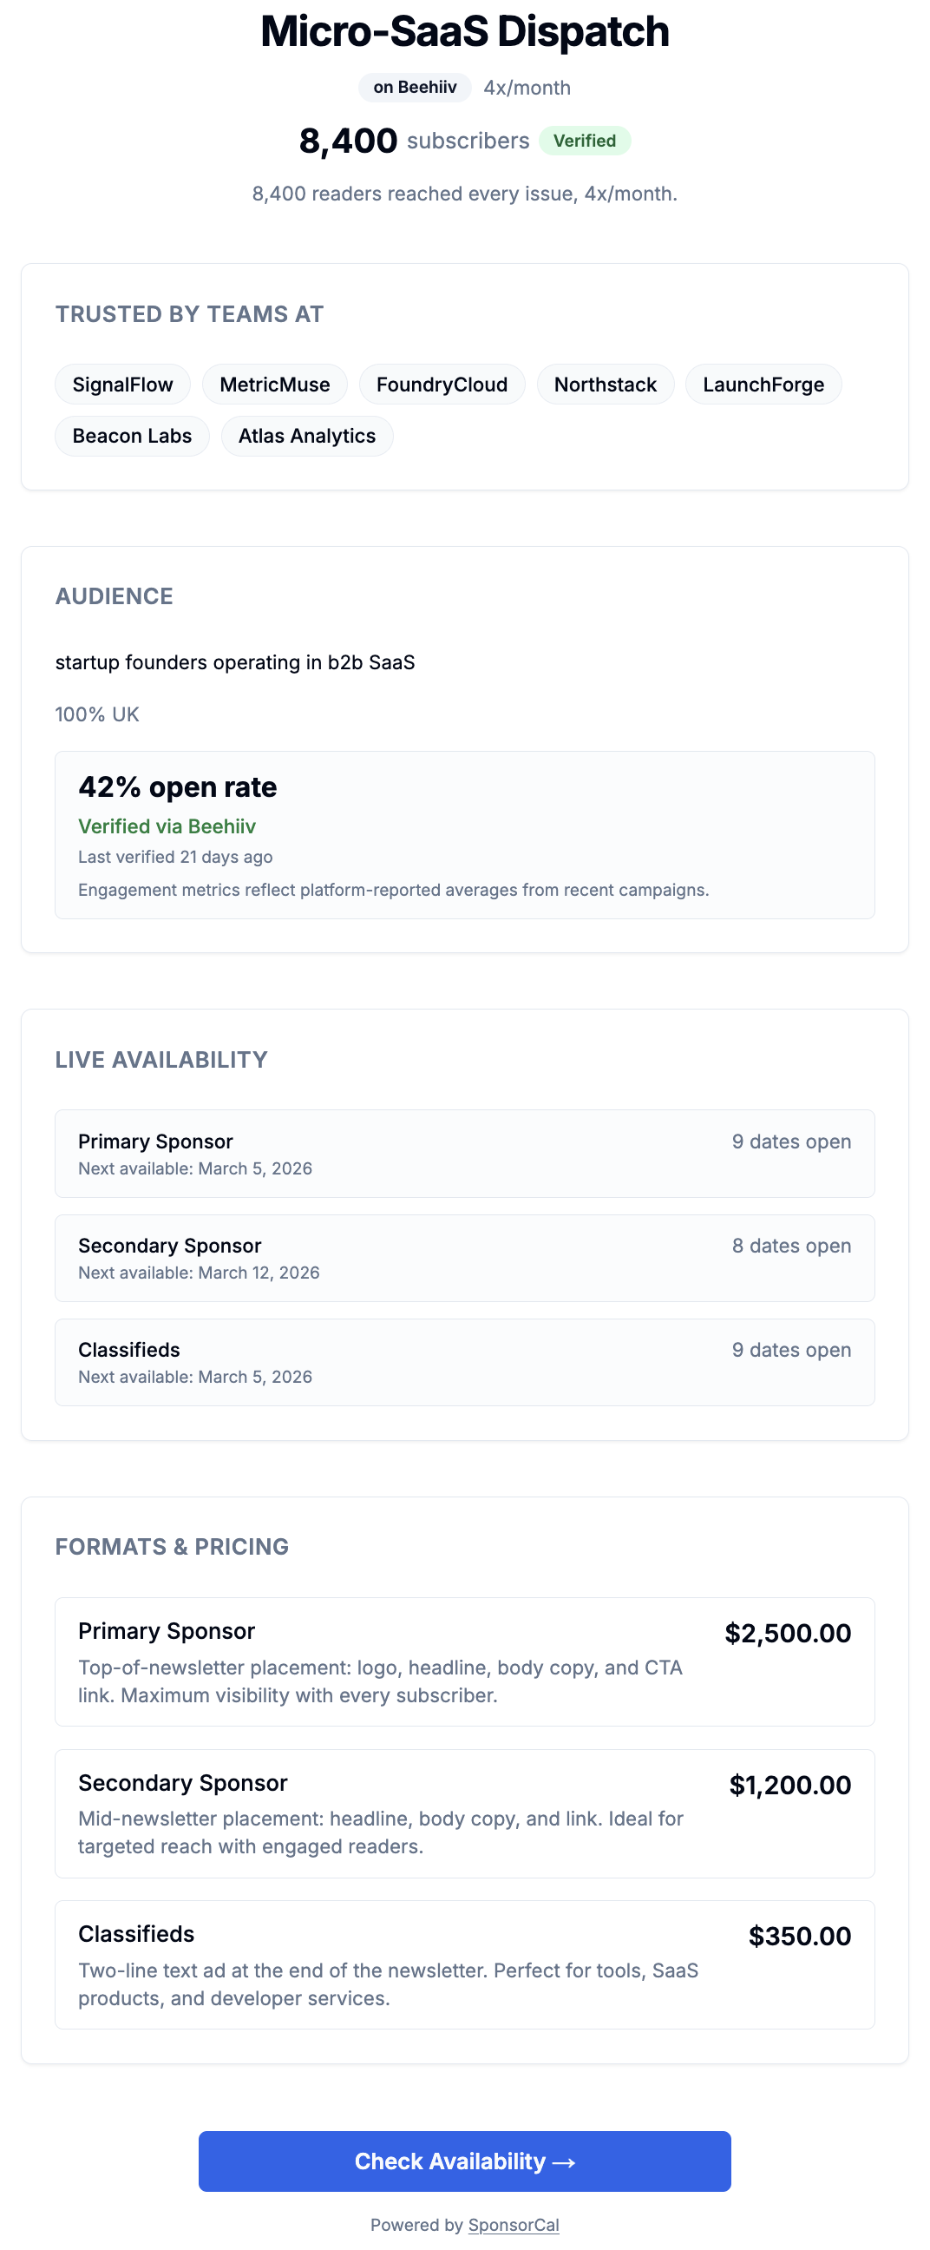Open the Primary Sponsor availability row
This screenshot has height=2250, width=930.
pyautogui.click(x=464, y=1153)
